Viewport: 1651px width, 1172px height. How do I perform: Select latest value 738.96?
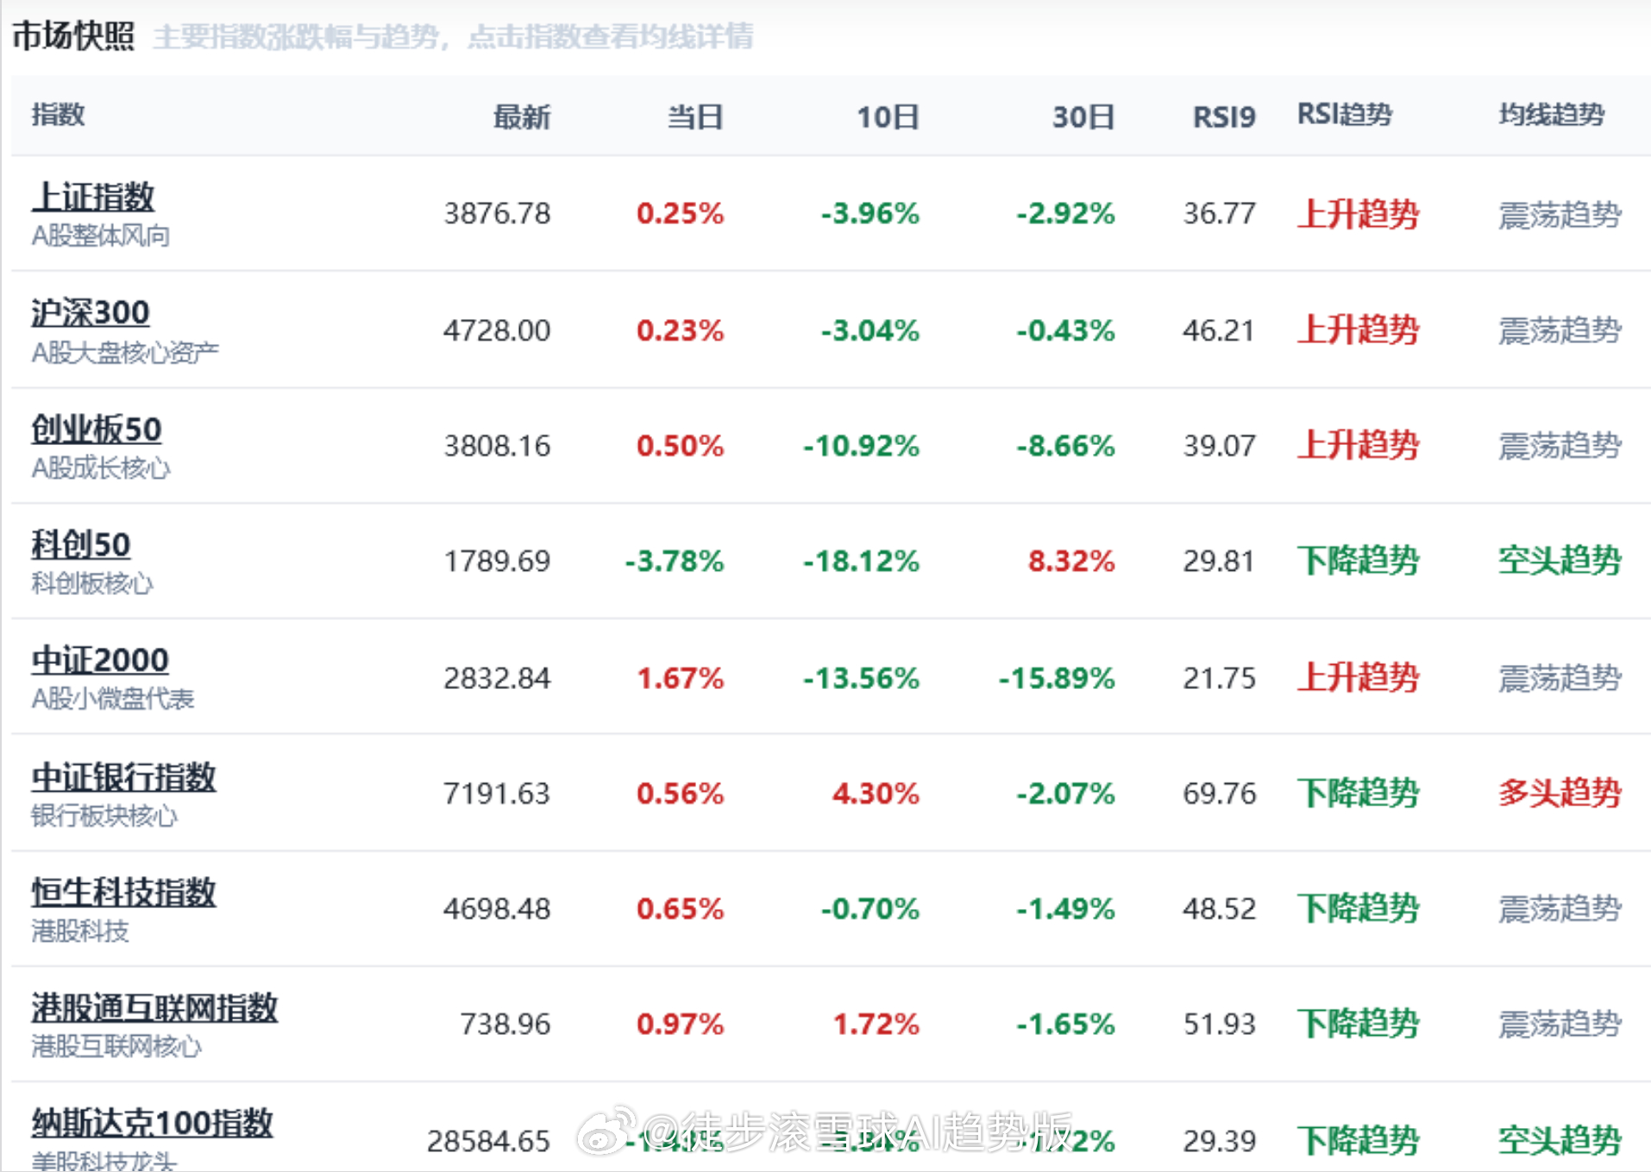pyautogui.click(x=505, y=1025)
